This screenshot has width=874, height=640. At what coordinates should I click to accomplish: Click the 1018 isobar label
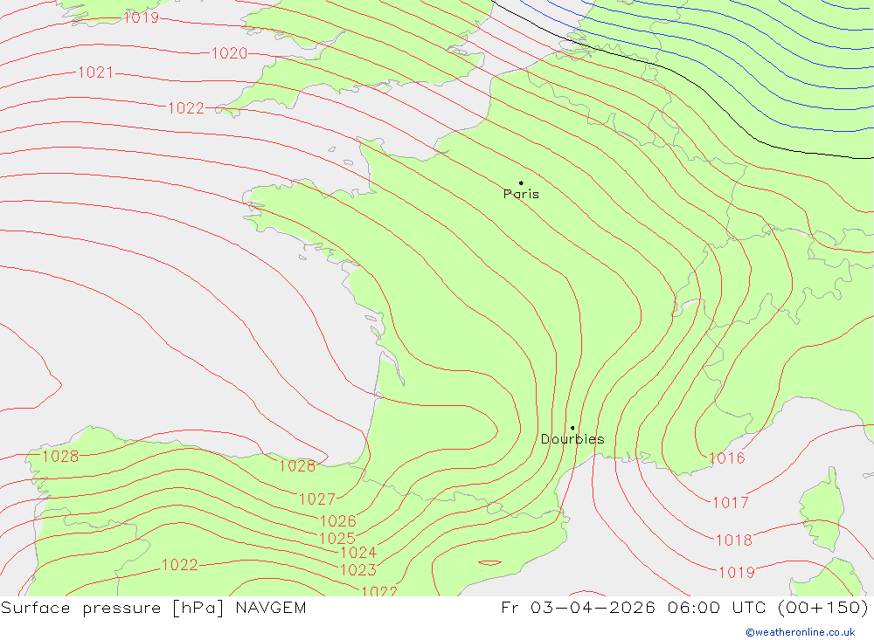pyautogui.click(x=734, y=540)
